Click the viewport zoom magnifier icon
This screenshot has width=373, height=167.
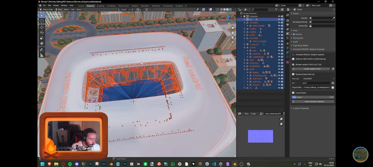tap(232, 28)
